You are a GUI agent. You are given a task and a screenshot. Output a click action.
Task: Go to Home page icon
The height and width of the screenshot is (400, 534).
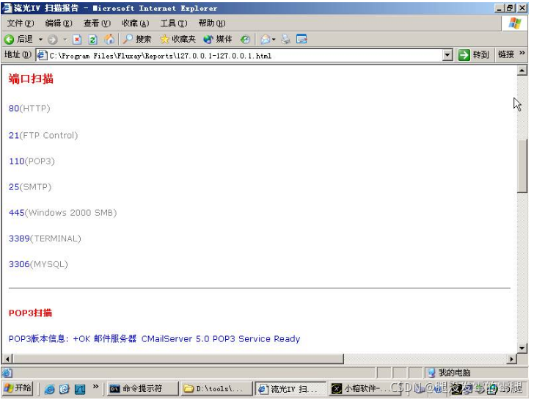tap(109, 40)
